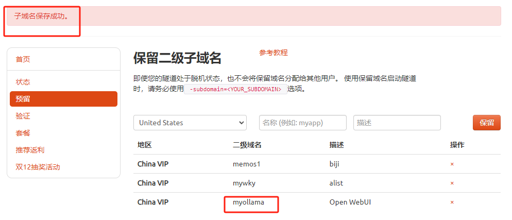512x220 pixels.
Task: Click the 描述 description input field
Action: click(397, 123)
